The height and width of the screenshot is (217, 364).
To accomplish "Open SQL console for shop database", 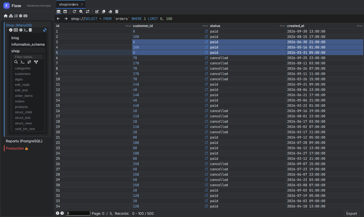I will (22, 62).
